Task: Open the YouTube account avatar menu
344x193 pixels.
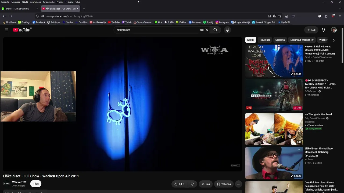Action: click(x=334, y=30)
